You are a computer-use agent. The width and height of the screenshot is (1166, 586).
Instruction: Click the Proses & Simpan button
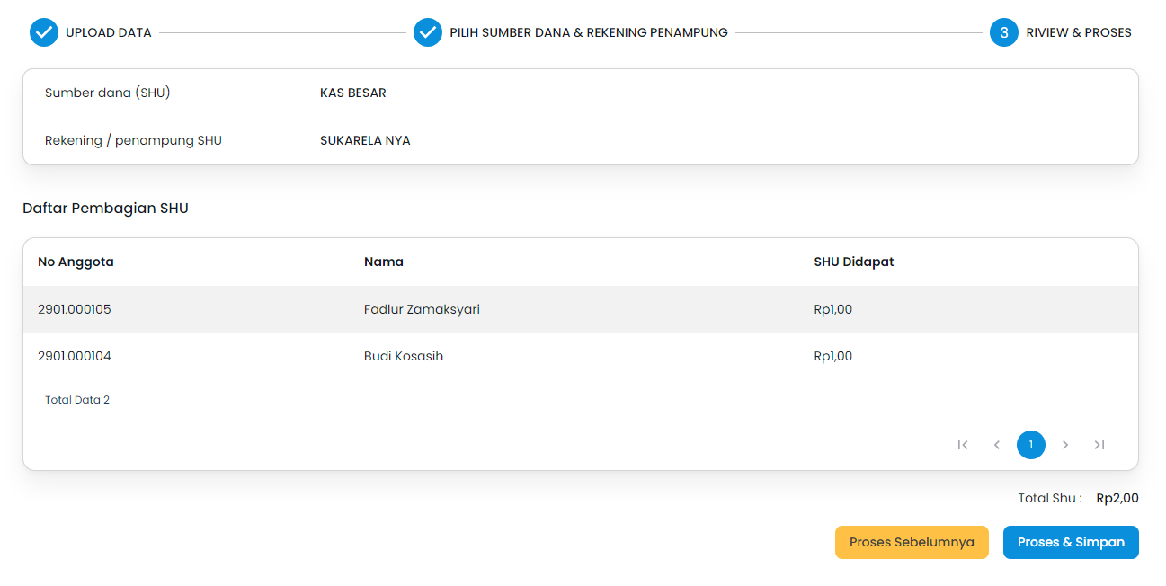point(1071,543)
